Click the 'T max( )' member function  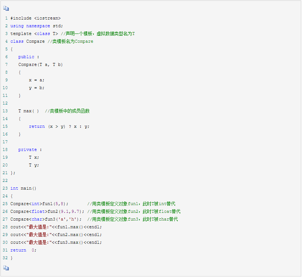29,111
